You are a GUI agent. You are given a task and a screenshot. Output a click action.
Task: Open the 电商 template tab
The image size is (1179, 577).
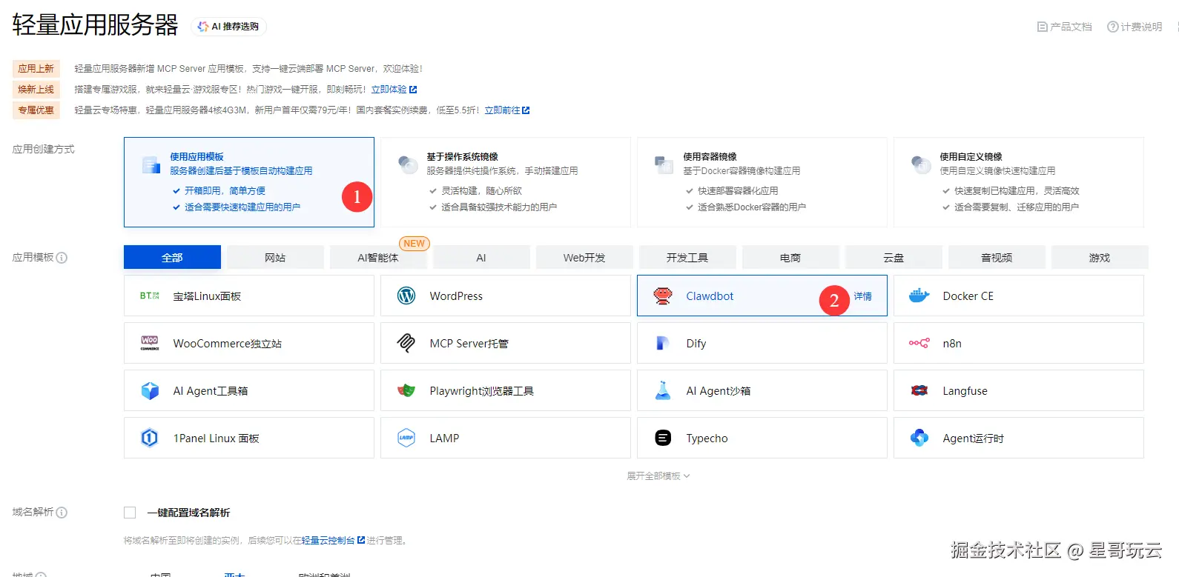tap(790, 257)
